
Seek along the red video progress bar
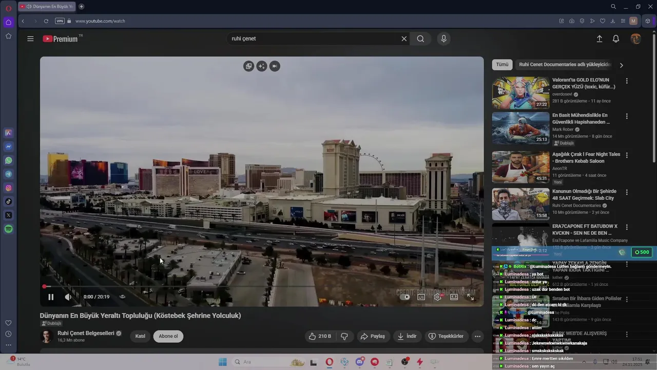(x=262, y=286)
